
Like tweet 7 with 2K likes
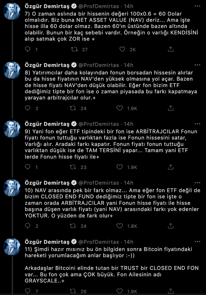point(122,49)
